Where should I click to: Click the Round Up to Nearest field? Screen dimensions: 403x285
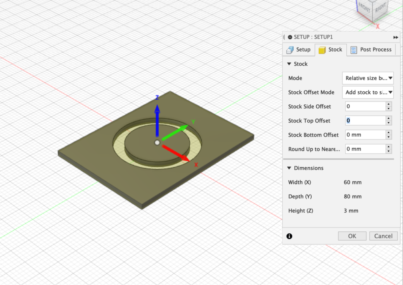coord(365,149)
